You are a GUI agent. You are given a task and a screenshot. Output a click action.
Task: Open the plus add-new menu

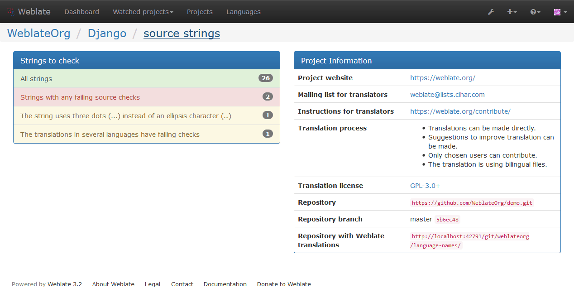tap(512, 12)
